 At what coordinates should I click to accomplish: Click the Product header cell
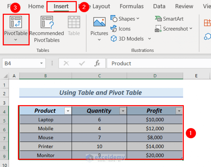[45, 111]
